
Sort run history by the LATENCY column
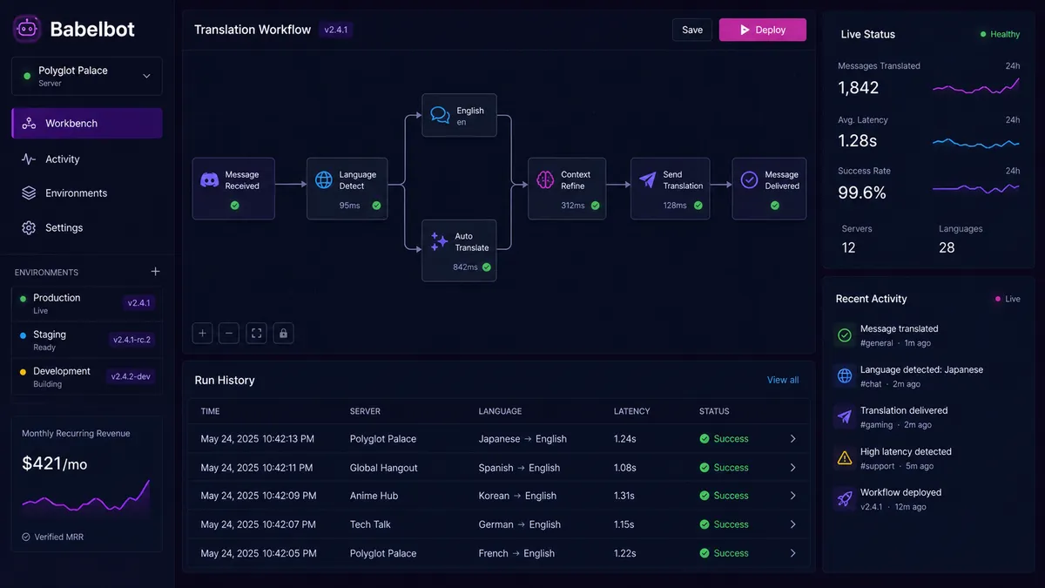pyautogui.click(x=632, y=411)
